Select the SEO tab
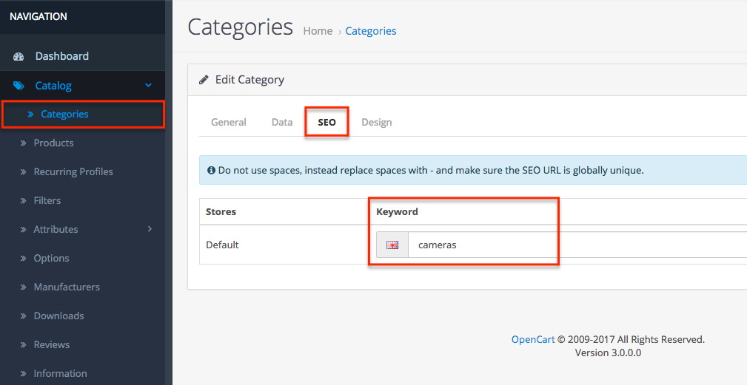747x385 pixels. [326, 122]
